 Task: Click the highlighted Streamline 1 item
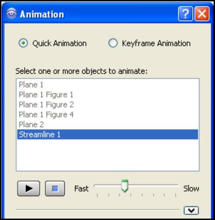click(40, 134)
